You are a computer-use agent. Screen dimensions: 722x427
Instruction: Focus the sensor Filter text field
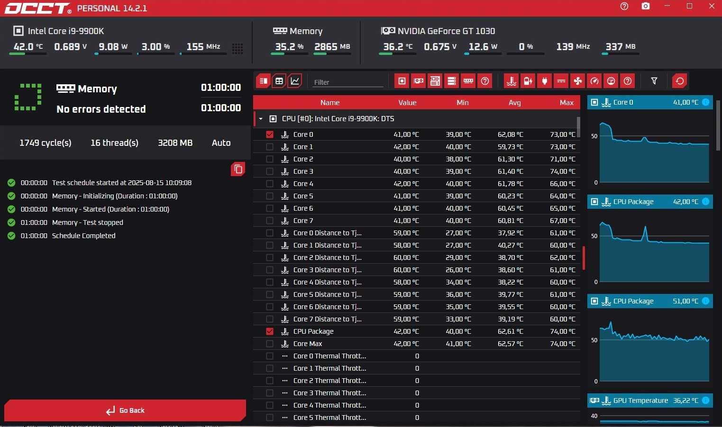347,82
